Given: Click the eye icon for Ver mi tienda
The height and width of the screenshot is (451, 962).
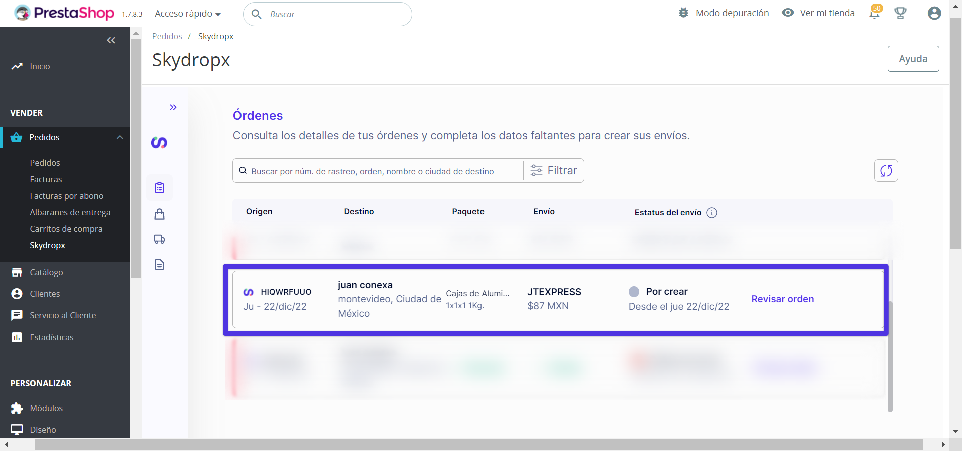Looking at the screenshot, I should (x=788, y=13).
